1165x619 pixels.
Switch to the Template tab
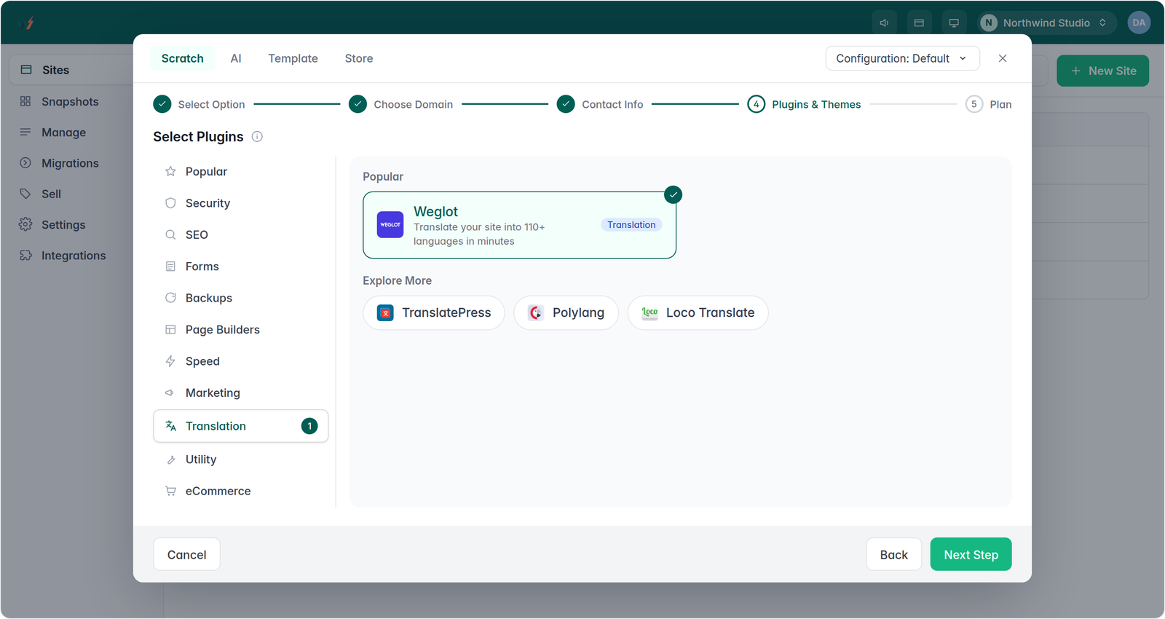(293, 58)
